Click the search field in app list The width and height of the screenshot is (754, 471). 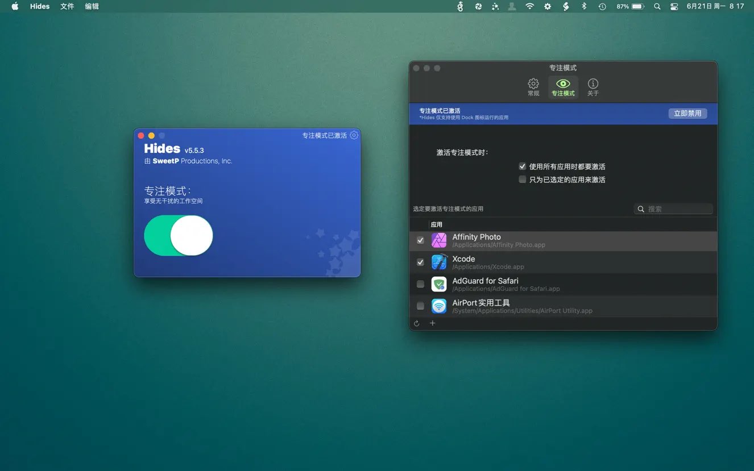point(673,209)
